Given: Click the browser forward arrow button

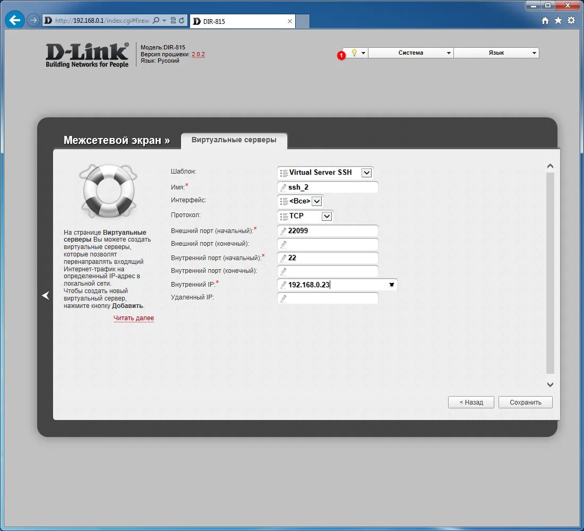Looking at the screenshot, I should pos(33,20).
